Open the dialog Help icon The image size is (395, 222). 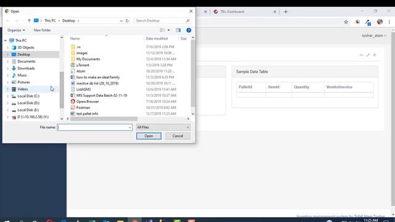coord(189,30)
